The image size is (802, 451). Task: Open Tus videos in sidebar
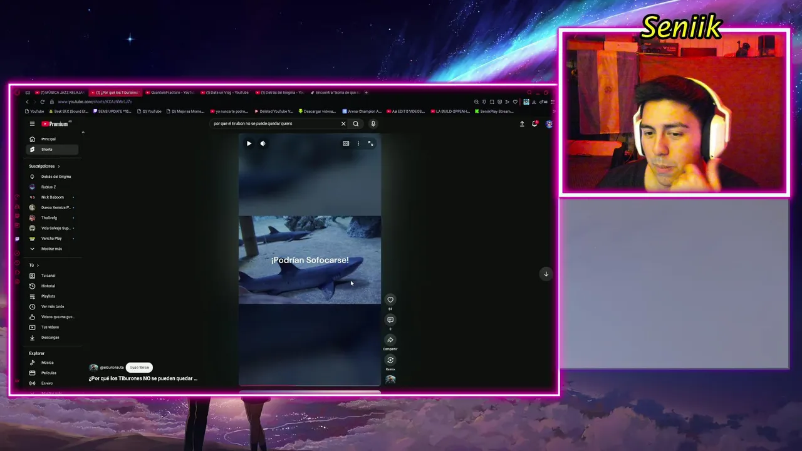[53, 327]
